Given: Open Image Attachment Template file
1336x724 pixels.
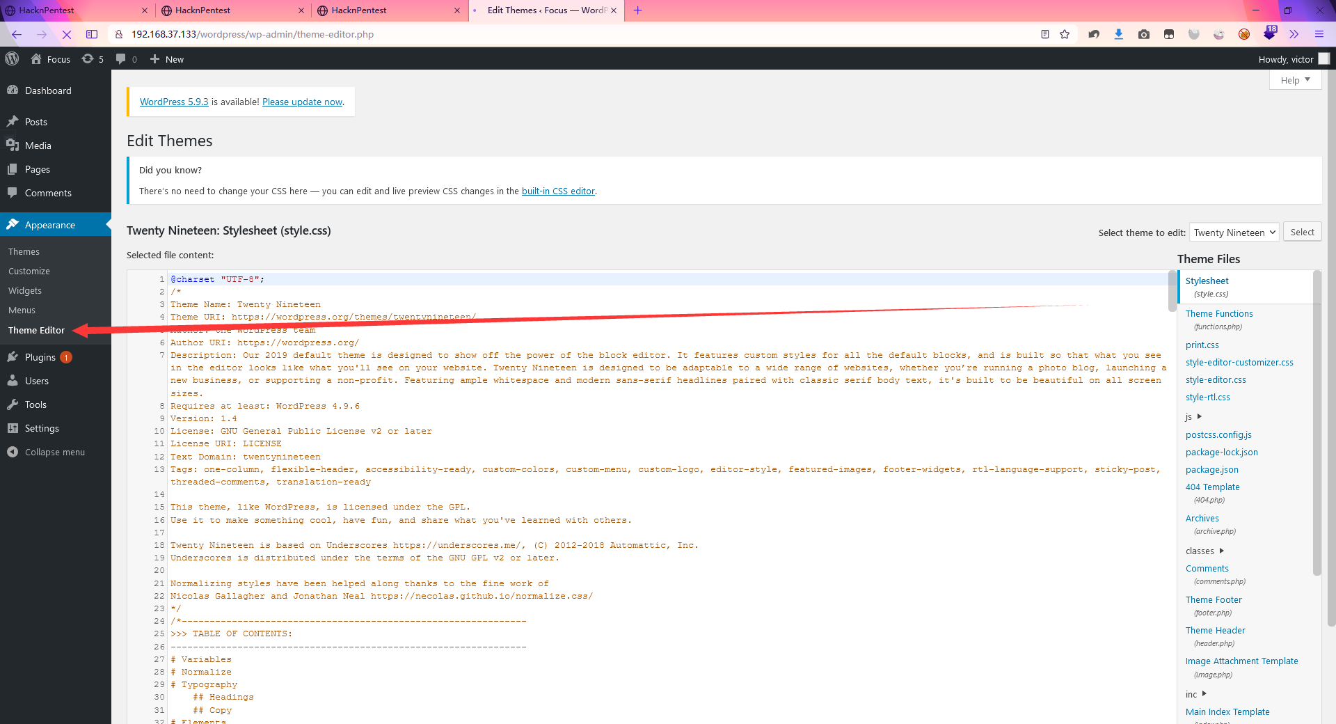Looking at the screenshot, I should [x=1241, y=667].
